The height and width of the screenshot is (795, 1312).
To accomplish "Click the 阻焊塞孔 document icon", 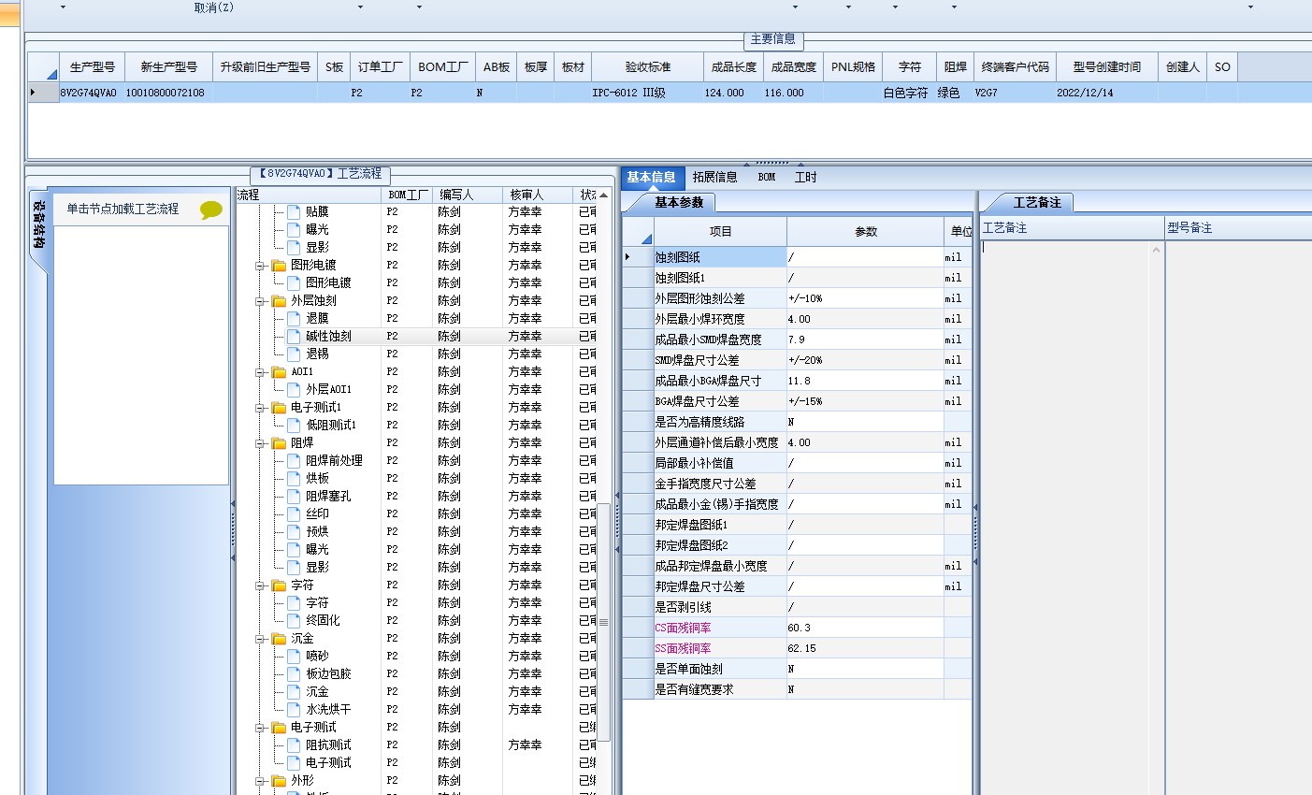I will coord(294,497).
